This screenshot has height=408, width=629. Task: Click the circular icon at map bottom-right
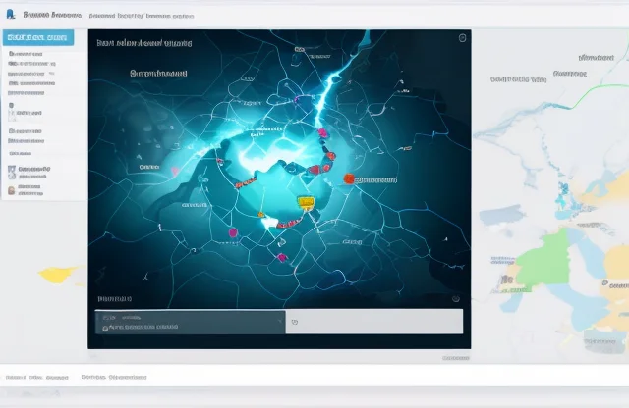click(455, 297)
